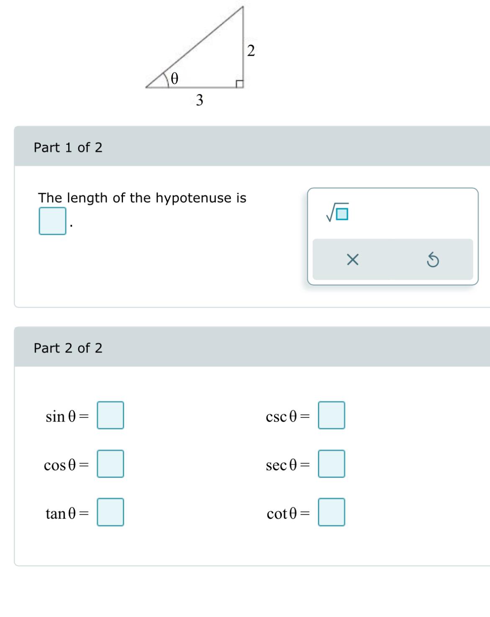490x617 pixels.
Task: Click the cot θ input field
Action: (331, 512)
